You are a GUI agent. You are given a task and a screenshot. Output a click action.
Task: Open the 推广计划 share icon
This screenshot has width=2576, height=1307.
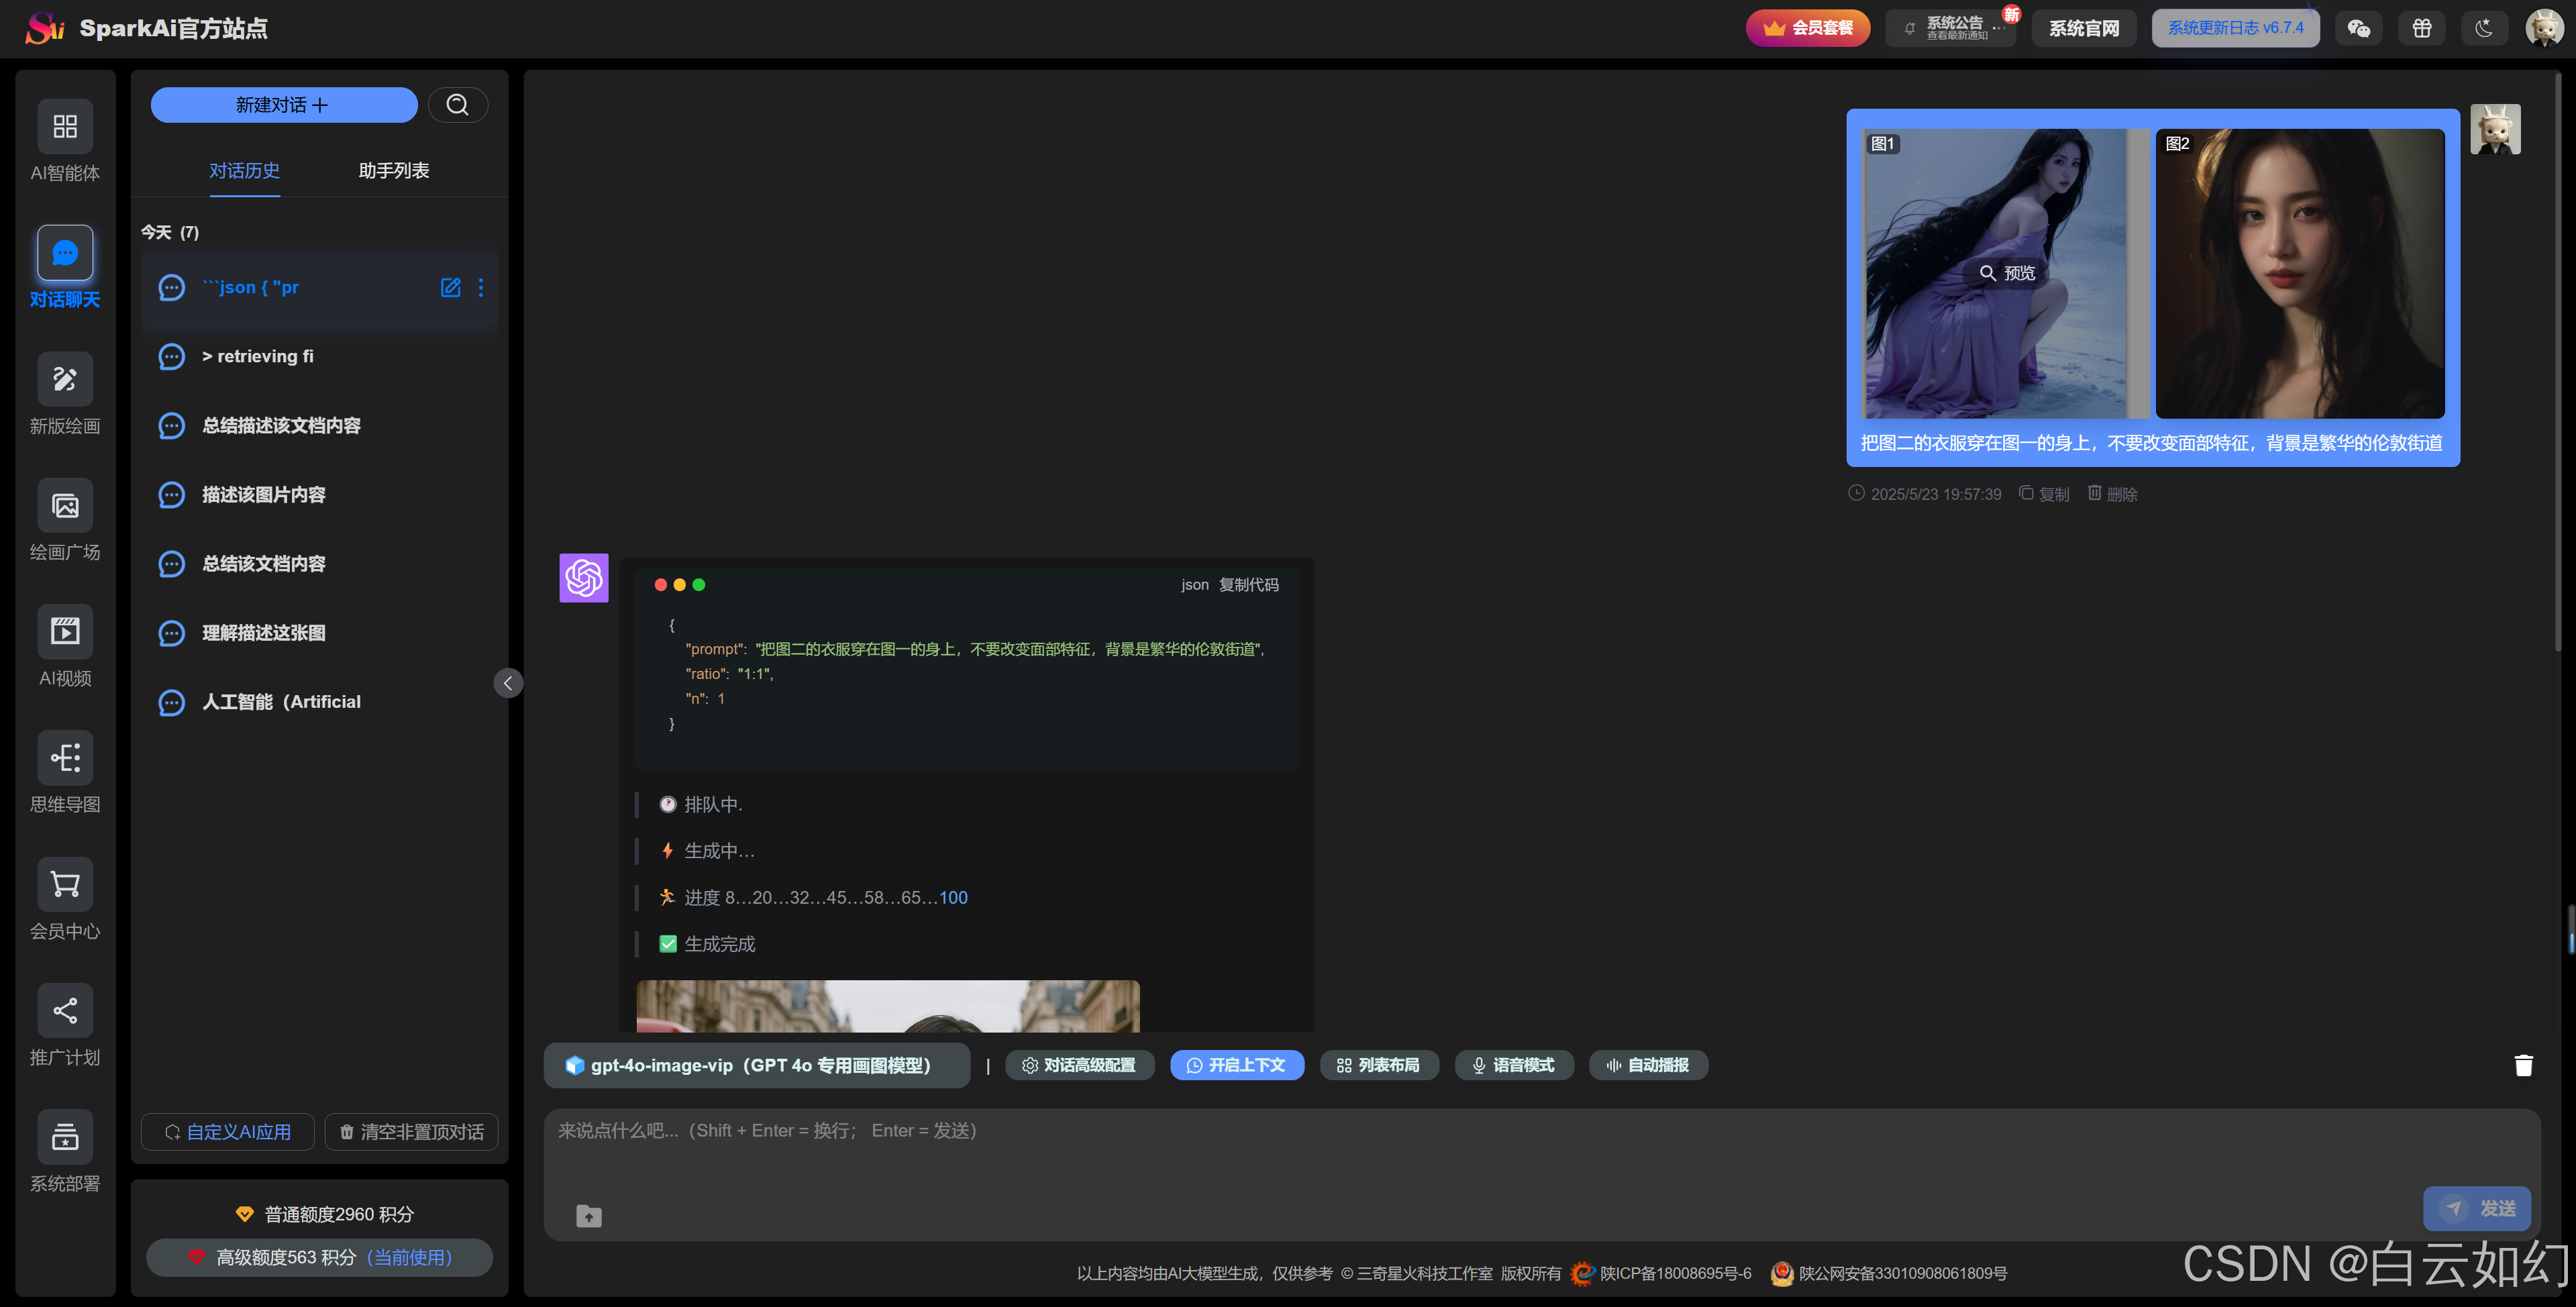pyautogui.click(x=65, y=1011)
